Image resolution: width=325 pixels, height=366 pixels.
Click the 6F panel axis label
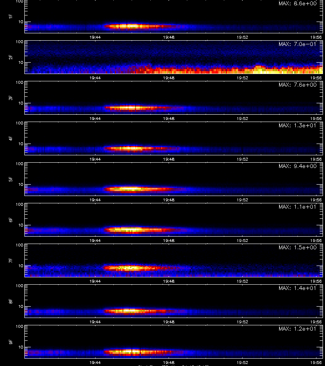11,220
